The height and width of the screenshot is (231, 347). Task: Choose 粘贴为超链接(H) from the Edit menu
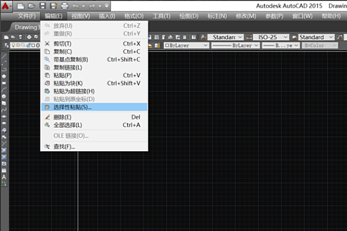[94, 91]
